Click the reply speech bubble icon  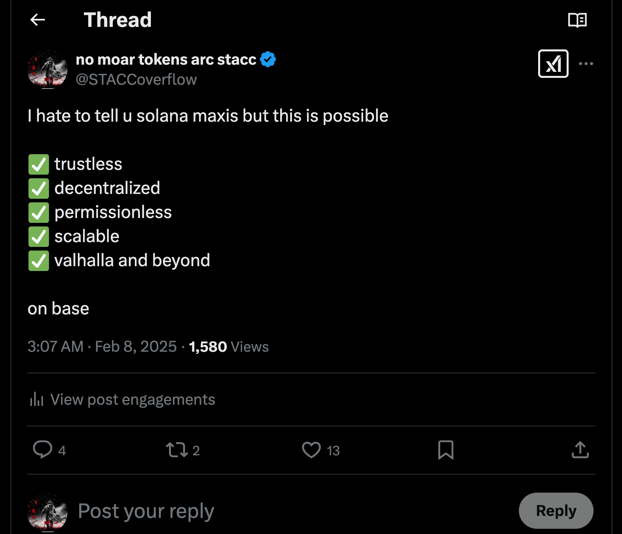(43, 450)
